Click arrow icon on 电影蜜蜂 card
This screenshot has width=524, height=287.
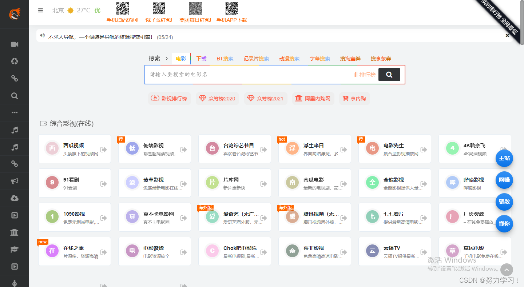coord(183,252)
